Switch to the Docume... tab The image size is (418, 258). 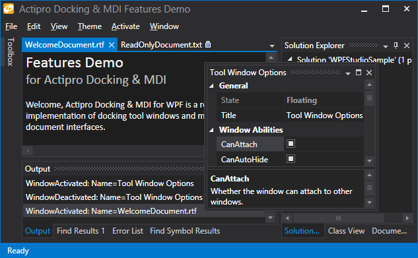click(389, 231)
